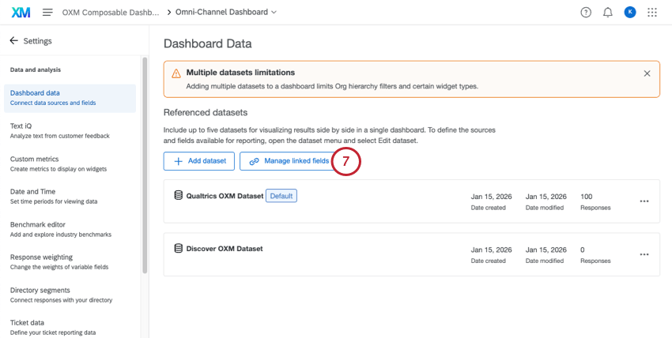Viewport: 672px width, 338px height.
Task: Open the notifications bell
Action: click(x=608, y=13)
